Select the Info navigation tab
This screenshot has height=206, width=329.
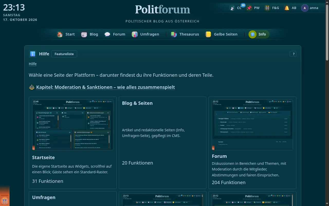[259, 34]
